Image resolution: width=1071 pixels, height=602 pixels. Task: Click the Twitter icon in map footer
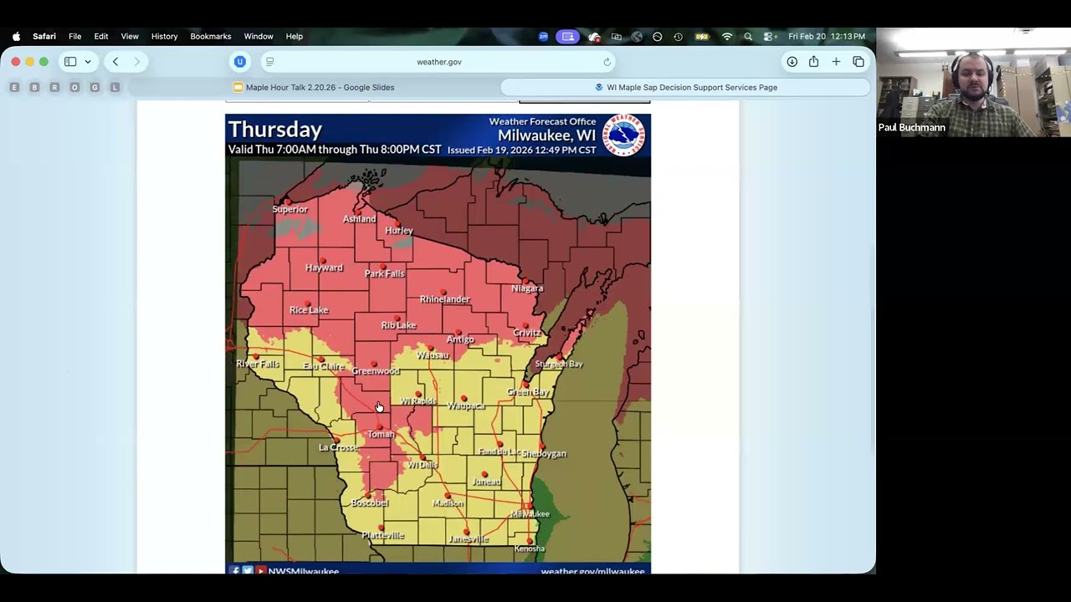tap(248, 571)
